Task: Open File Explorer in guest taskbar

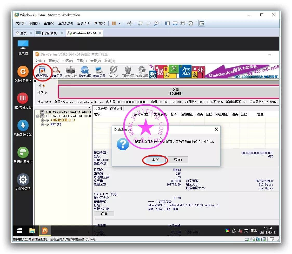Action: tap(32, 231)
